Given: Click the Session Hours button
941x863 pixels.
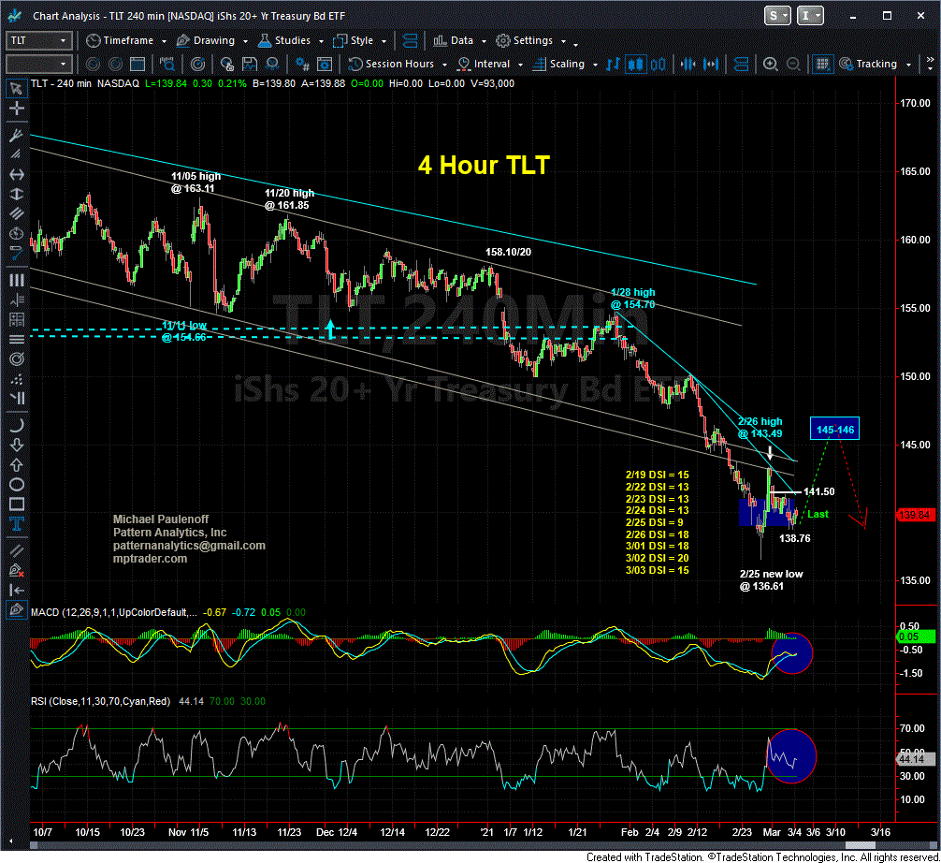Looking at the screenshot, I should pyautogui.click(x=391, y=65).
